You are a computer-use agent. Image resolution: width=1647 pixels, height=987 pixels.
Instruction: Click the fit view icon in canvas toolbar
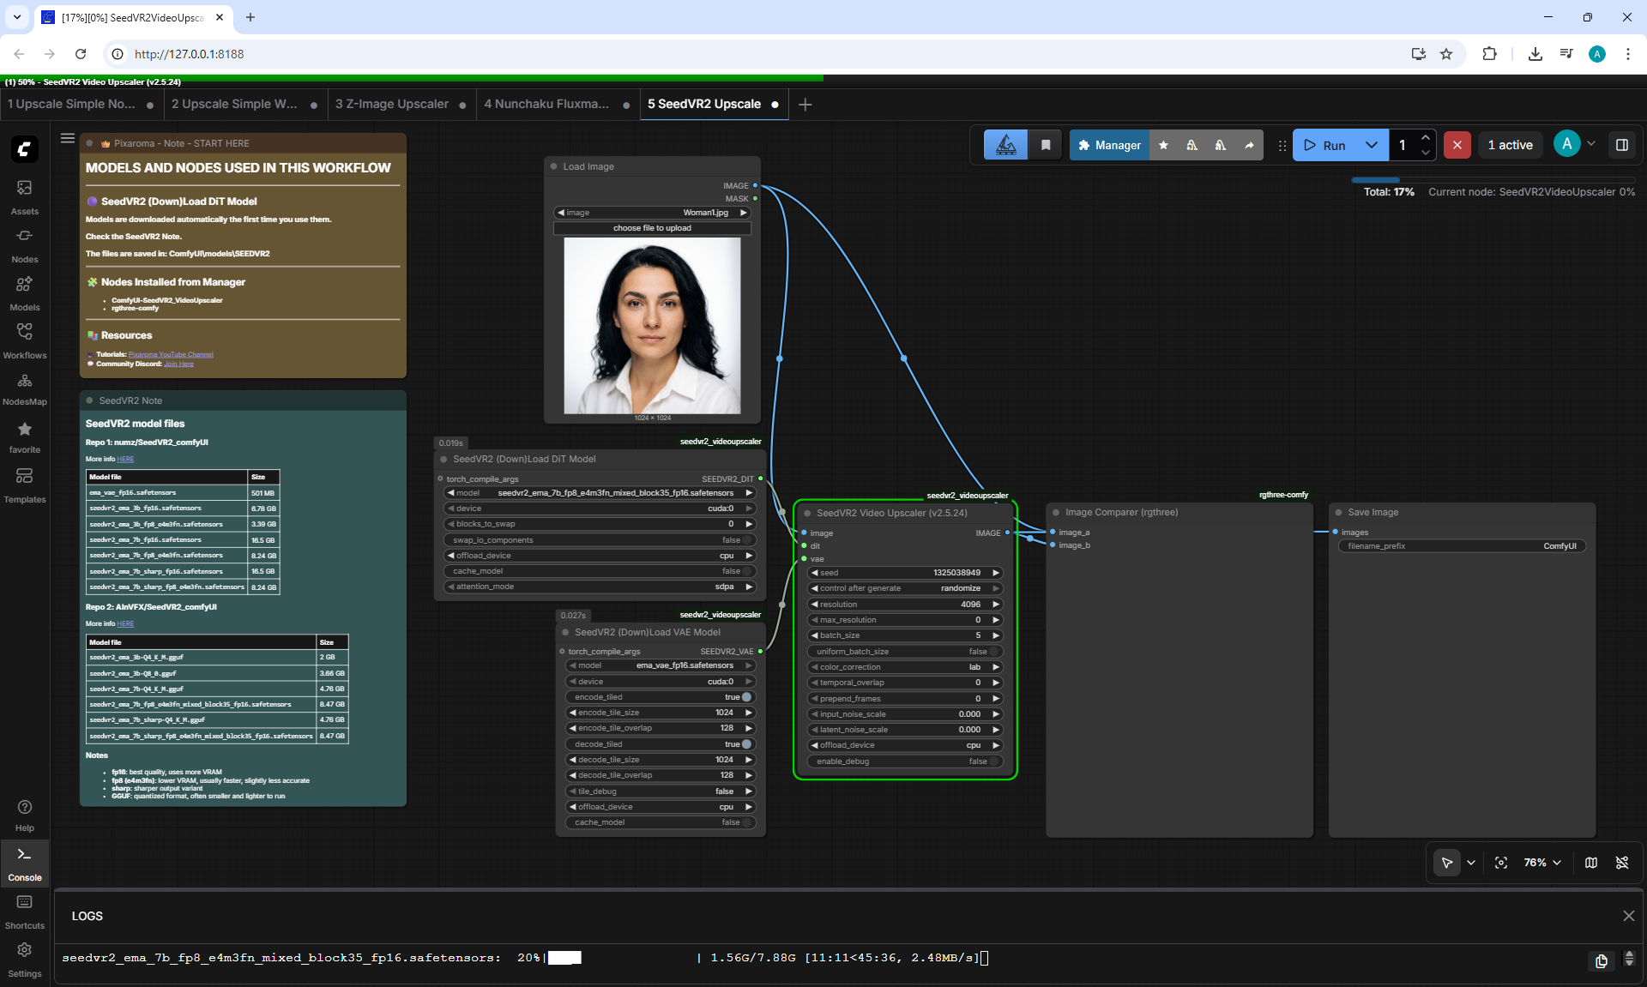click(x=1501, y=863)
